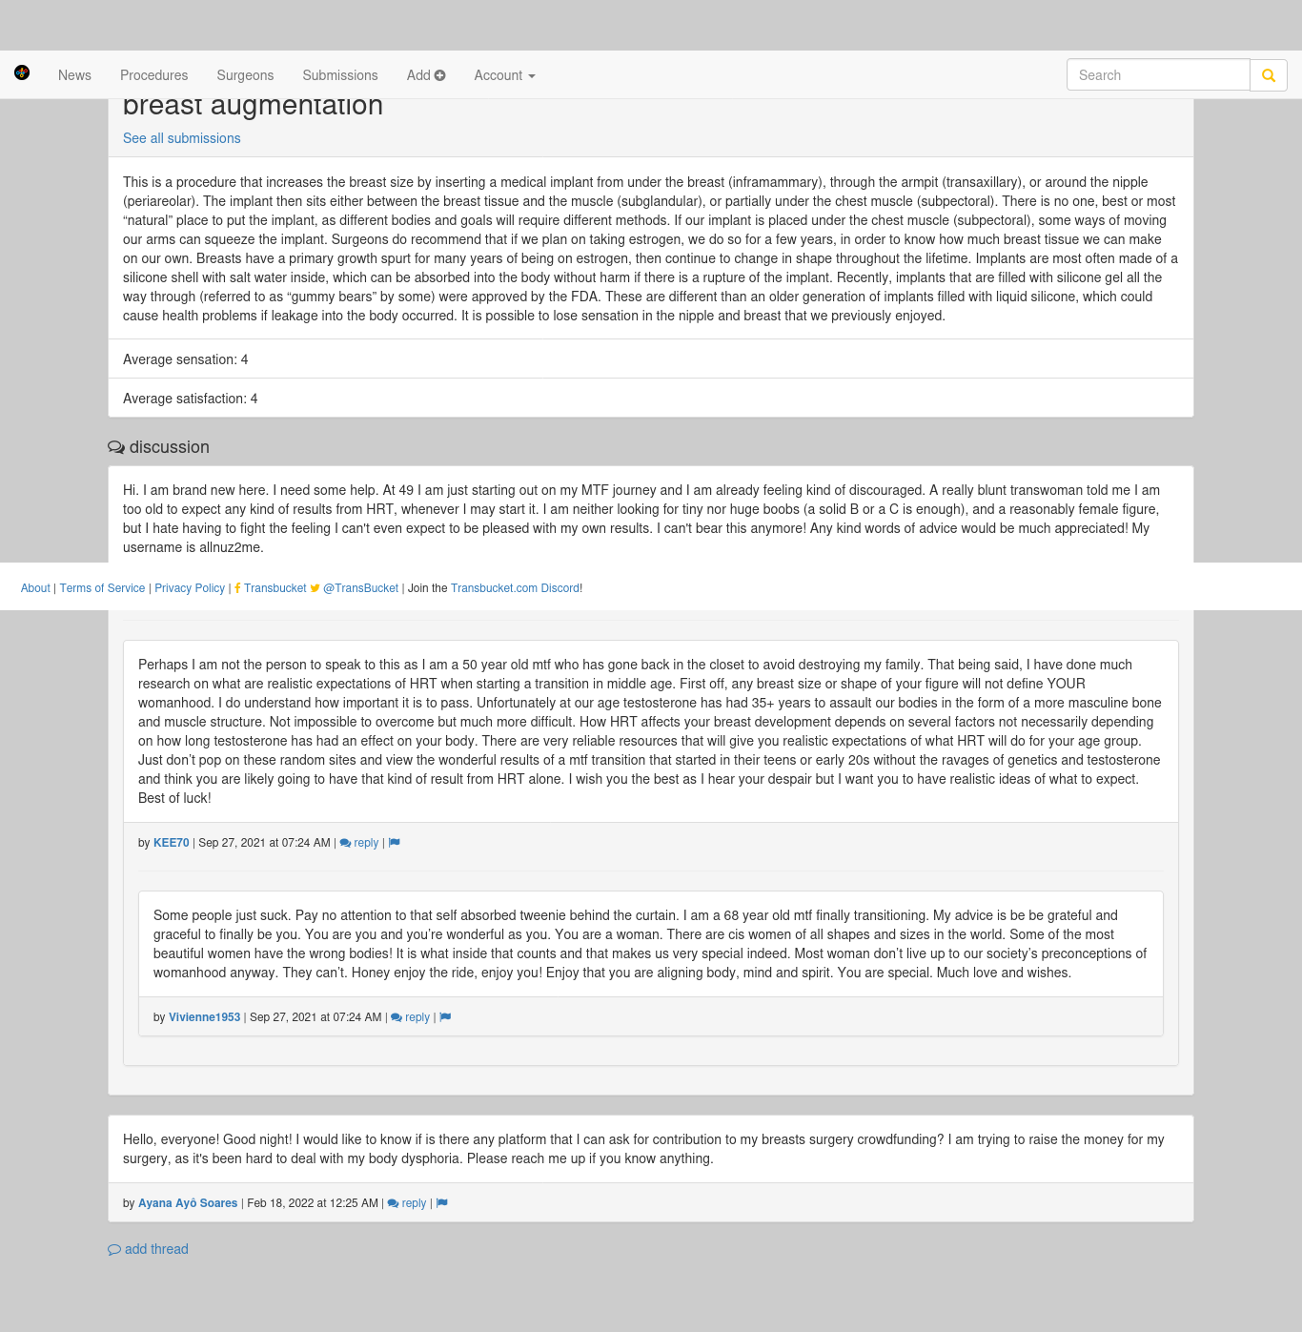Expand the Account dropdown menu
Image resolution: width=1302 pixels, height=1332 pixels.
[504, 75]
